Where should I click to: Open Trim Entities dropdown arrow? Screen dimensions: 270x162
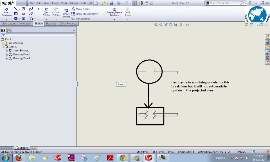46,19
